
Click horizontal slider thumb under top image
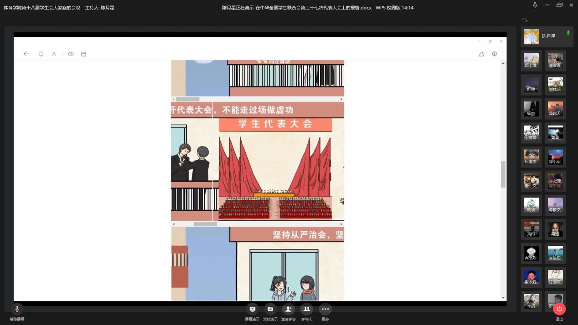pyautogui.click(x=188, y=99)
